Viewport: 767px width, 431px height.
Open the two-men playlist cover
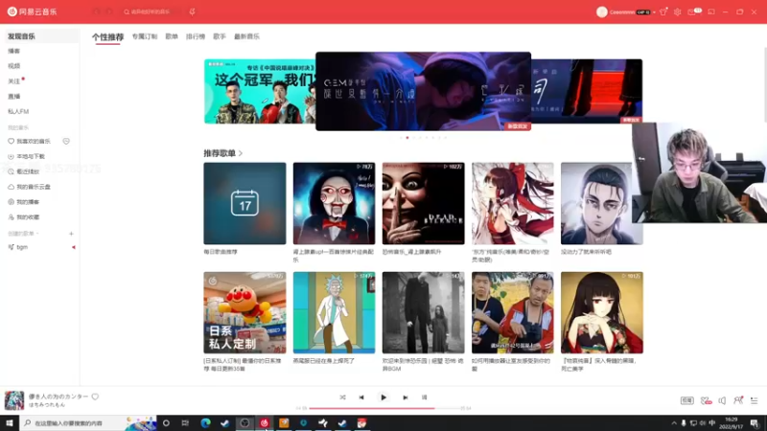(x=513, y=313)
